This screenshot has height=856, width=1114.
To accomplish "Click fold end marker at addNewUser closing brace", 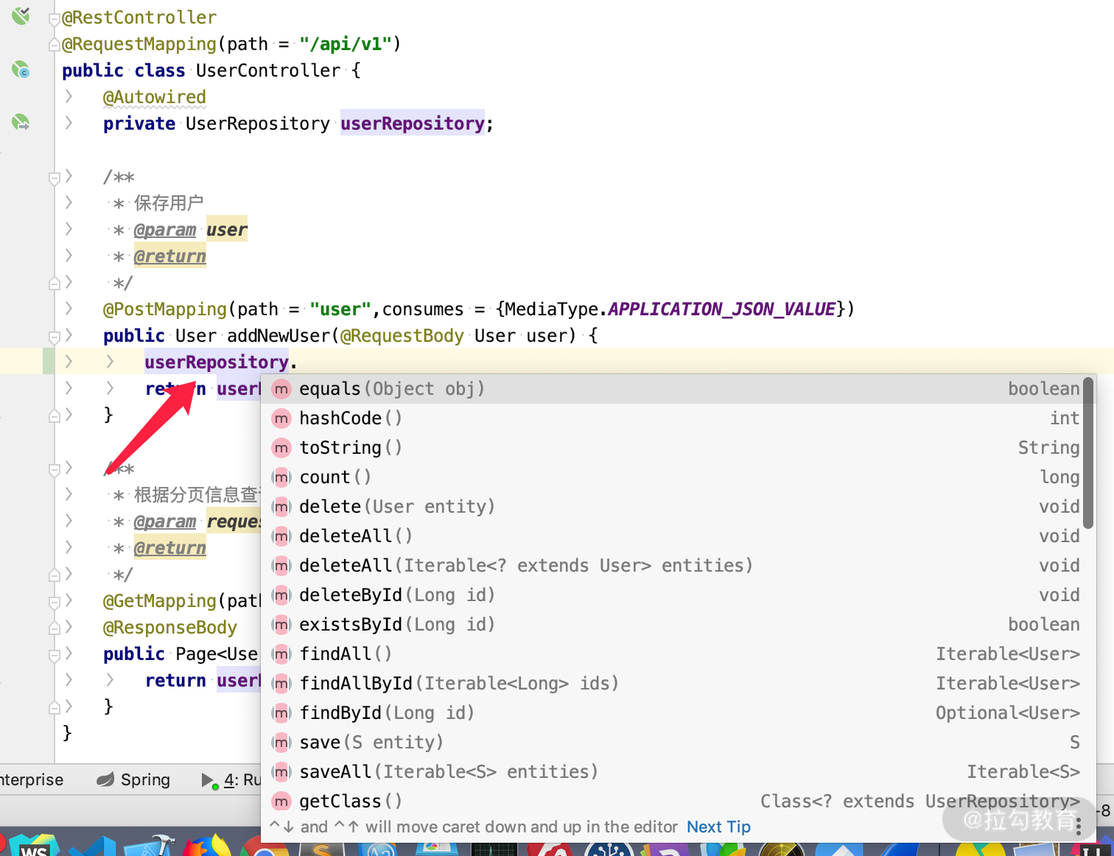I will pos(54,416).
